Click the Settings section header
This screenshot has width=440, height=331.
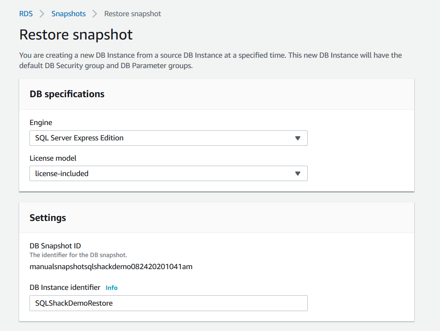(48, 218)
